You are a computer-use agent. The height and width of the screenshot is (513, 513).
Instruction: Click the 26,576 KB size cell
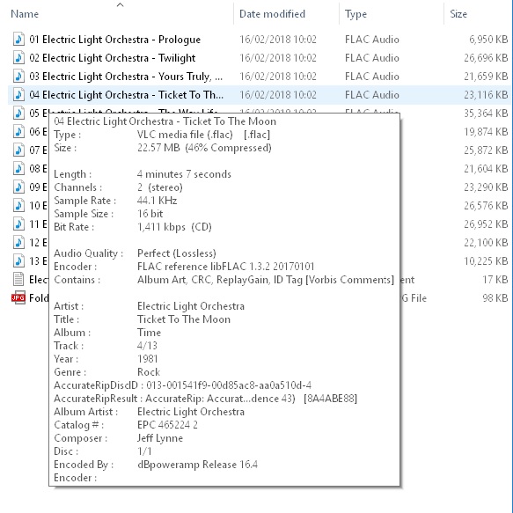pyautogui.click(x=486, y=205)
